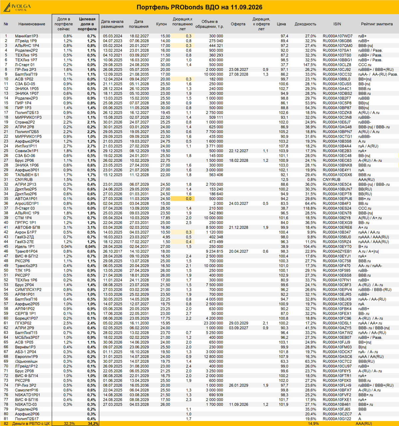Click ISIN RU000A107WD7 cell
The image size is (399, 426).
[337, 36]
